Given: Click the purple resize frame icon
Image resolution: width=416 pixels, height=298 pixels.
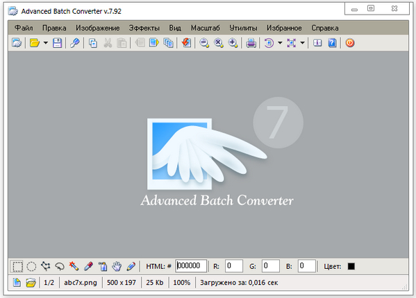Looking at the screenshot, I should 291,42.
